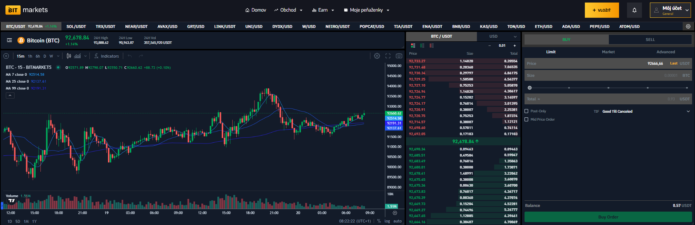695x225 pixels.
Task: Select candlestick chart type icon
Action: click(x=69, y=56)
